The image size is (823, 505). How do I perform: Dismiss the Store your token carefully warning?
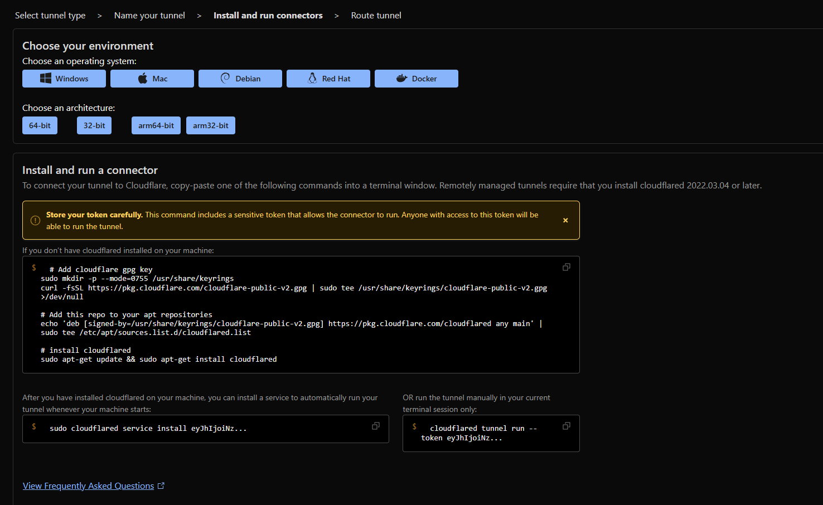pyautogui.click(x=565, y=220)
